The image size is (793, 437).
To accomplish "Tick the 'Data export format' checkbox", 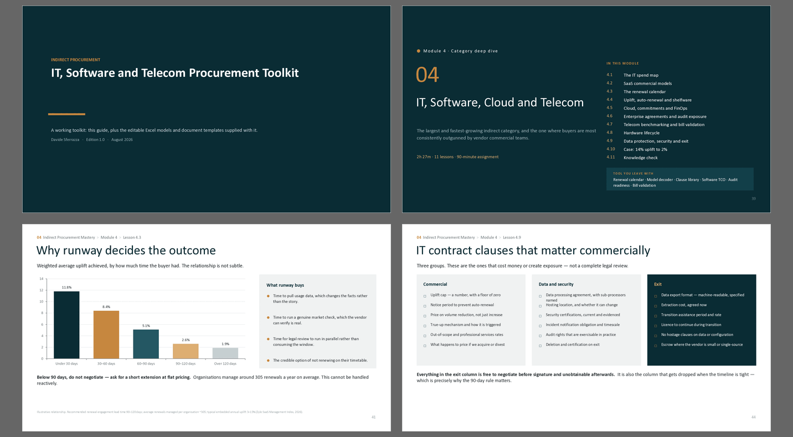I will click(x=655, y=296).
